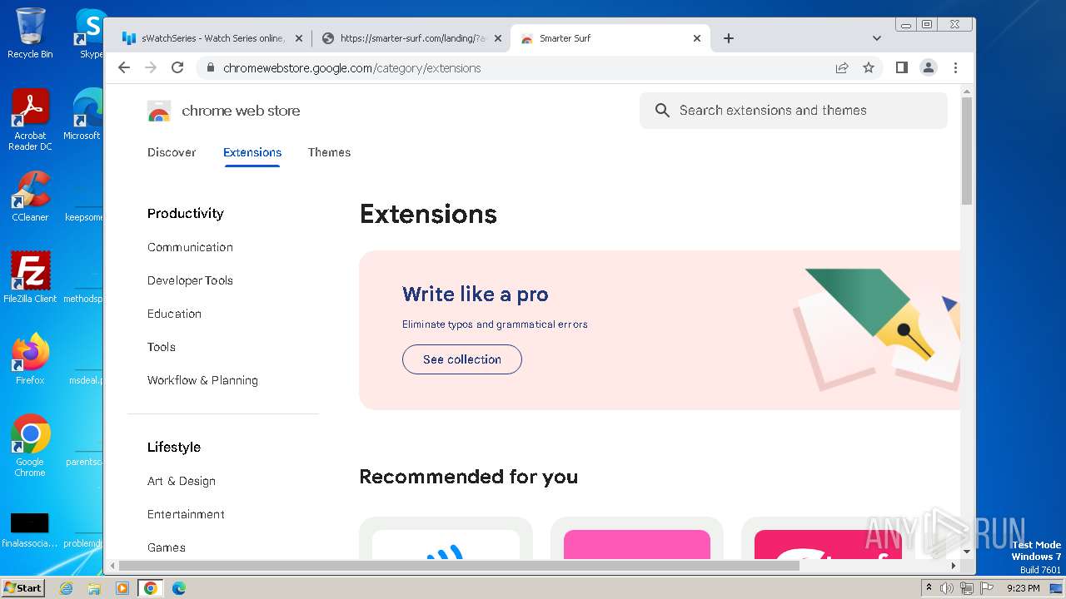Open the Windows Start button

click(x=22, y=587)
